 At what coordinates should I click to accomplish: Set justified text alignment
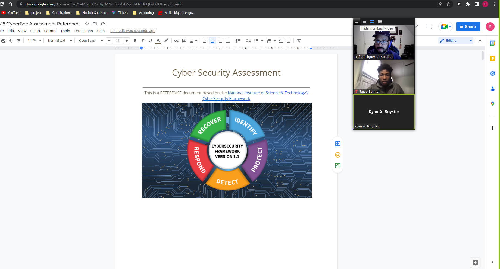coord(228,41)
